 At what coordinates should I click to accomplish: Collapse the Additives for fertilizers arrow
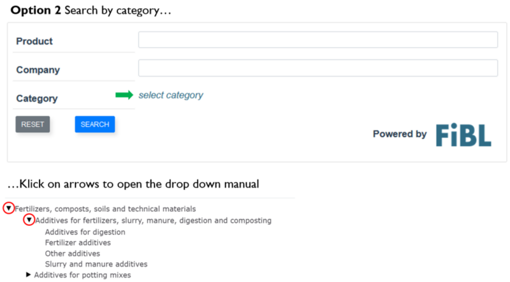click(29, 220)
